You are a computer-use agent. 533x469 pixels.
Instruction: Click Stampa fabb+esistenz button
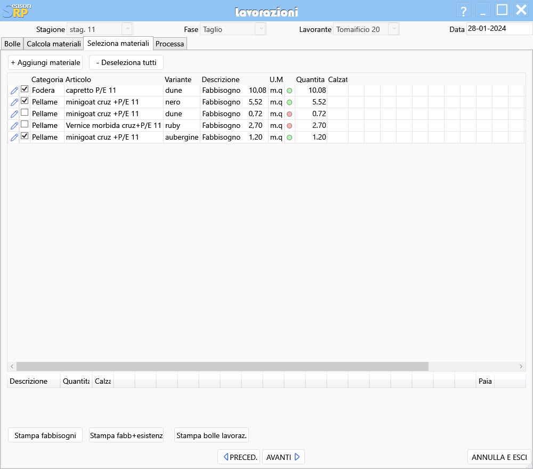[126, 435]
